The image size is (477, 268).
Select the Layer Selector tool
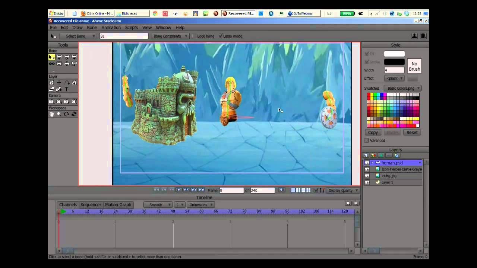(59, 89)
